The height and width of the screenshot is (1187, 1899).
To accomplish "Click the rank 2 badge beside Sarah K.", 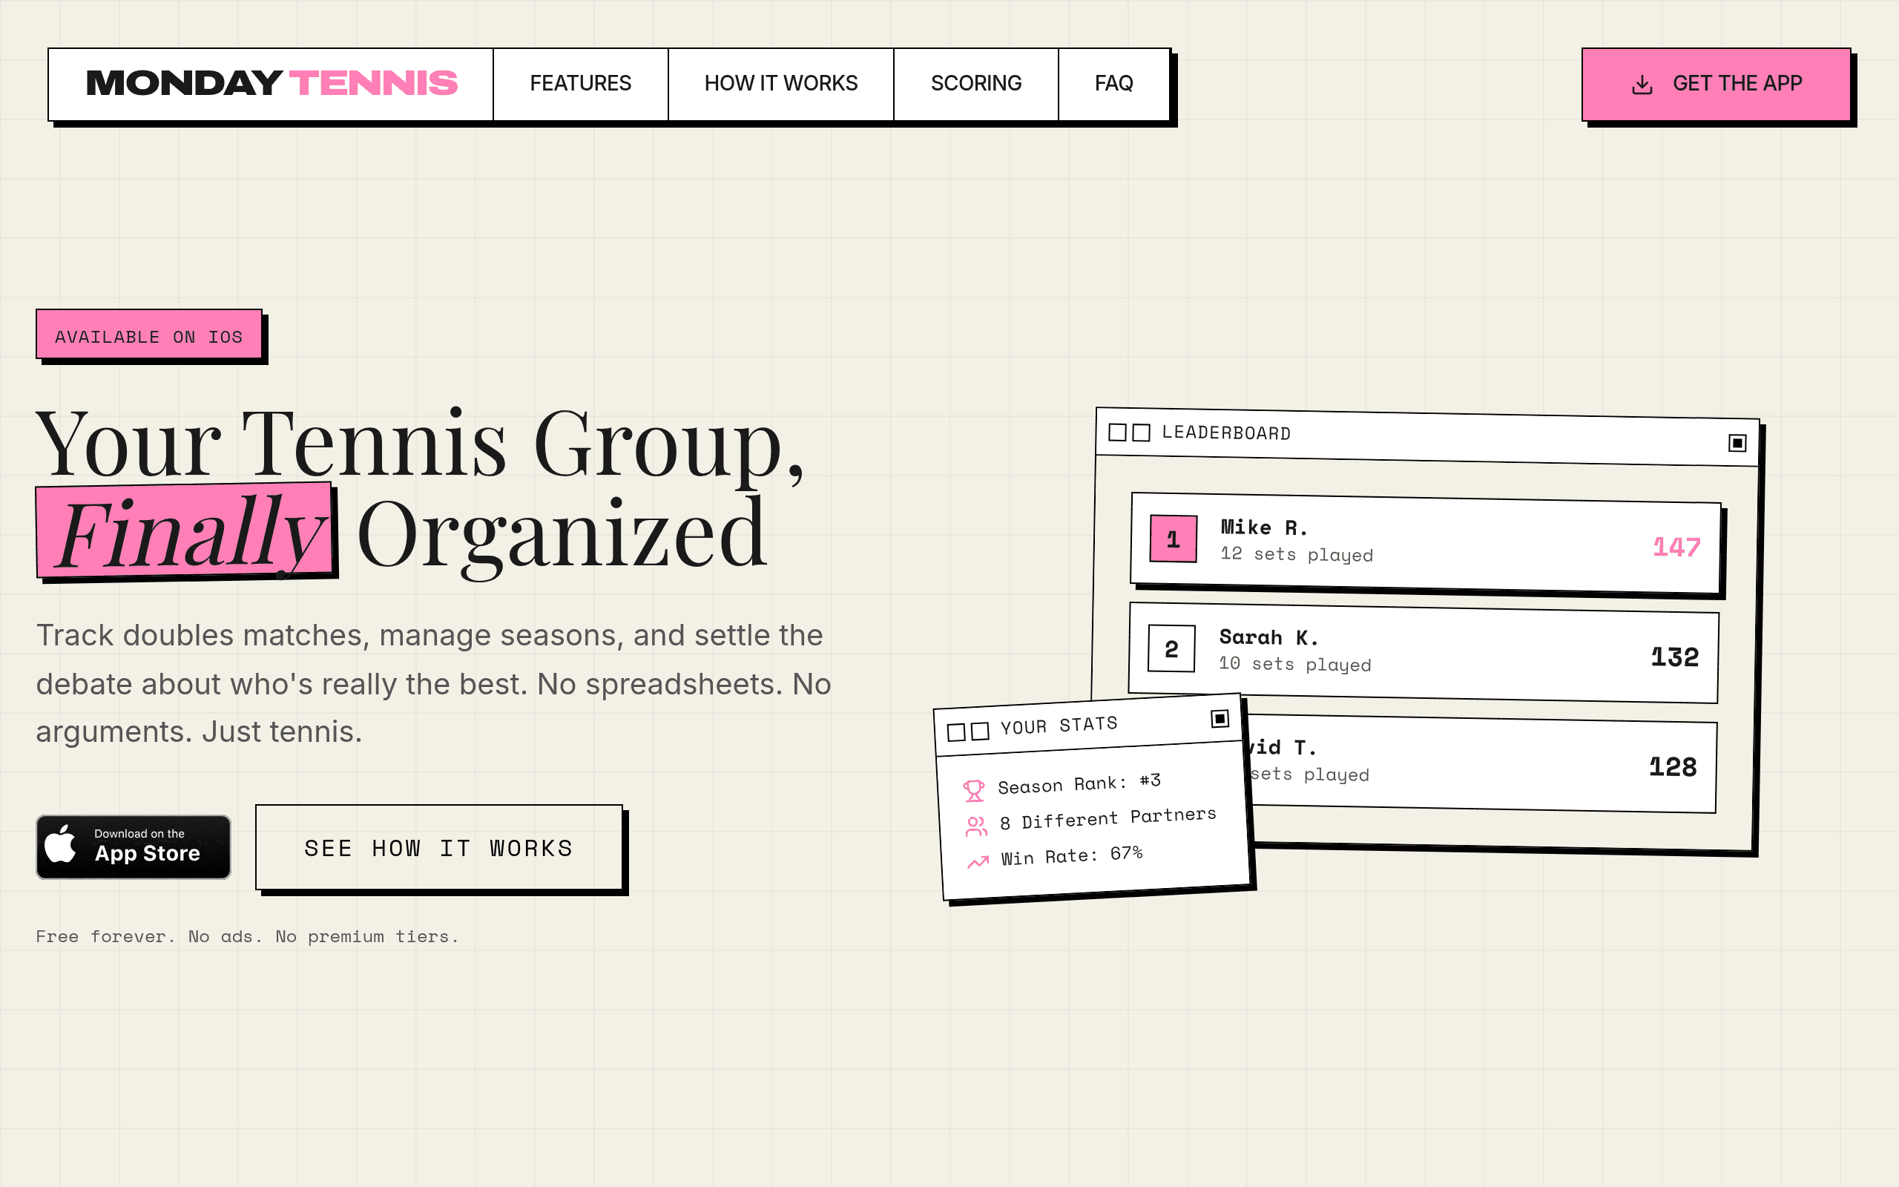I will 1171,648.
